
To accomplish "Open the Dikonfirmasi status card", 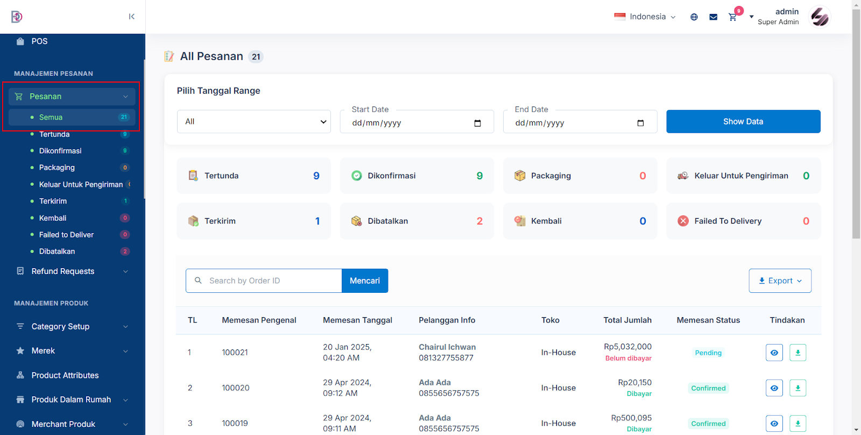I will (417, 176).
